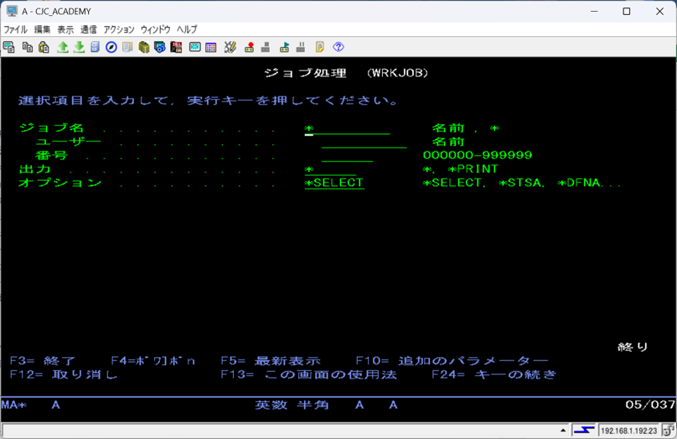Click the 出力 input field
This screenshot has height=439, width=677.
tap(330, 169)
